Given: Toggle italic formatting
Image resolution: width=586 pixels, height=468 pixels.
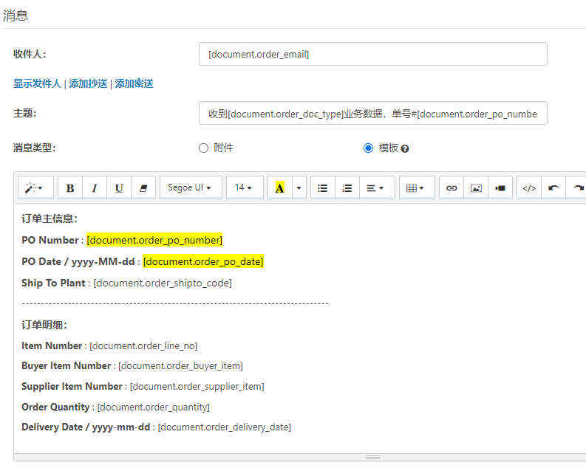Looking at the screenshot, I should (x=95, y=187).
